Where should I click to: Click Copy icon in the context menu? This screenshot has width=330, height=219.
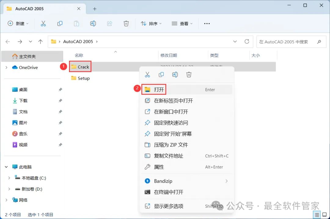click(161, 75)
